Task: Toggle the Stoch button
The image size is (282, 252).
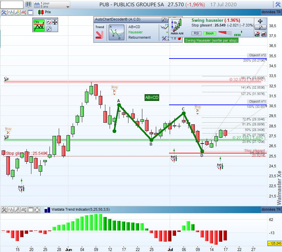Action: (210, 33)
